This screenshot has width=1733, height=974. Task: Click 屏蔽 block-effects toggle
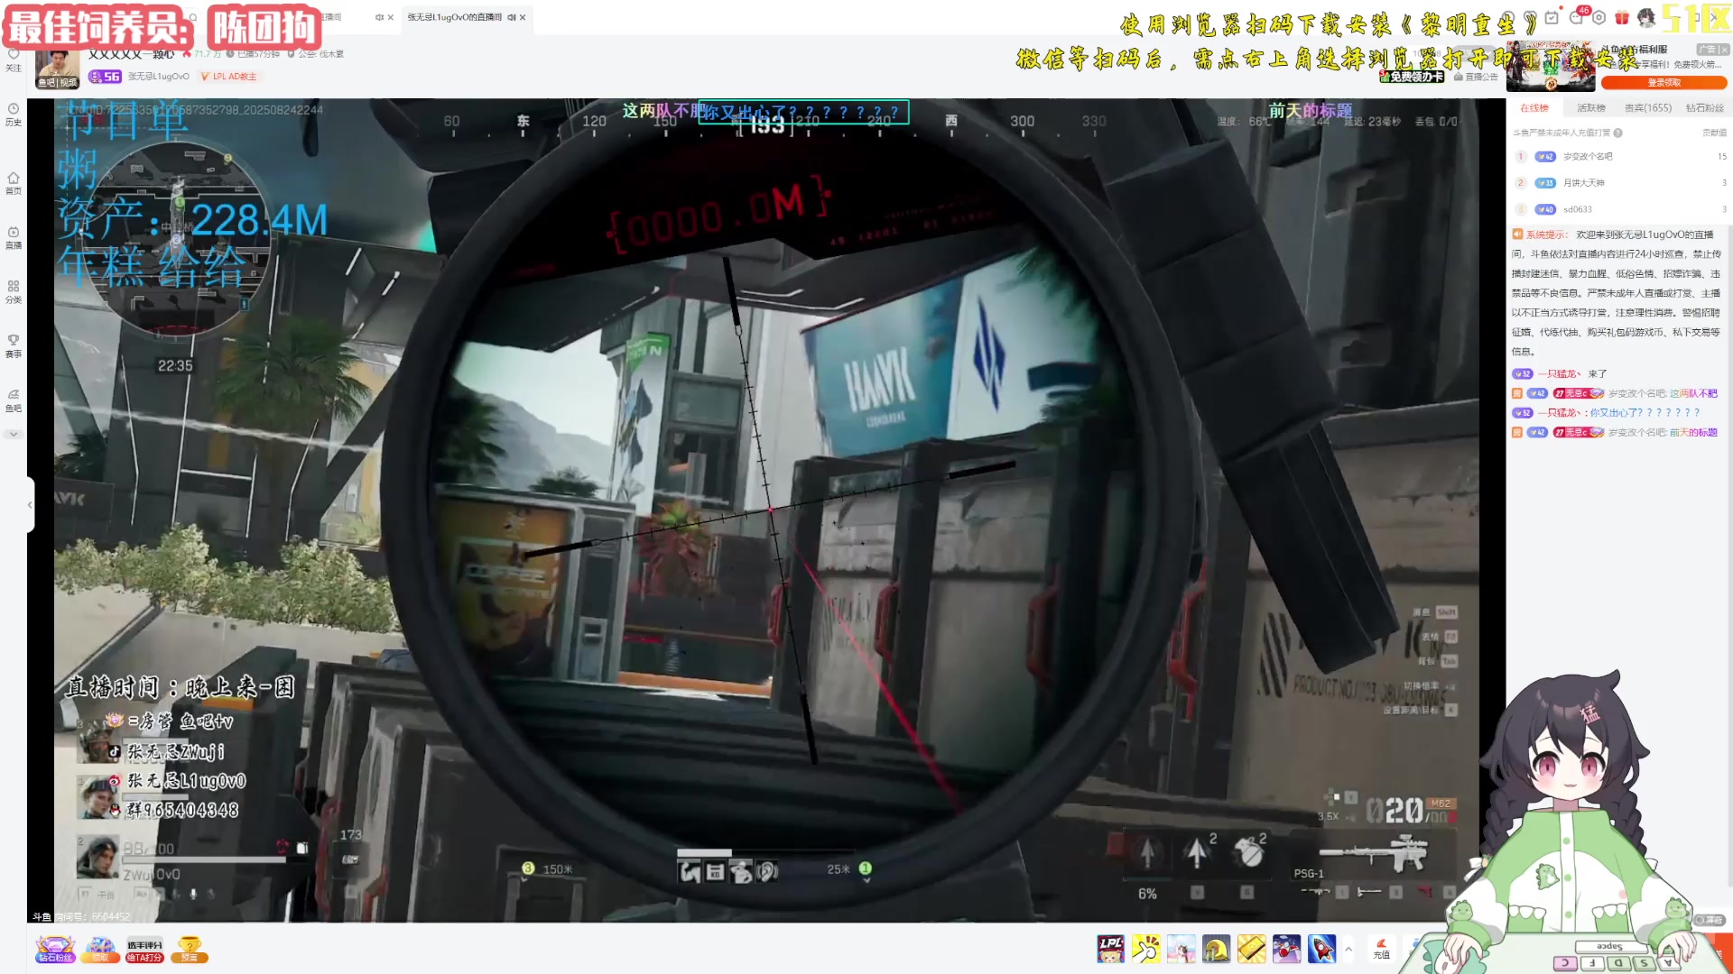pos(1710,920)
